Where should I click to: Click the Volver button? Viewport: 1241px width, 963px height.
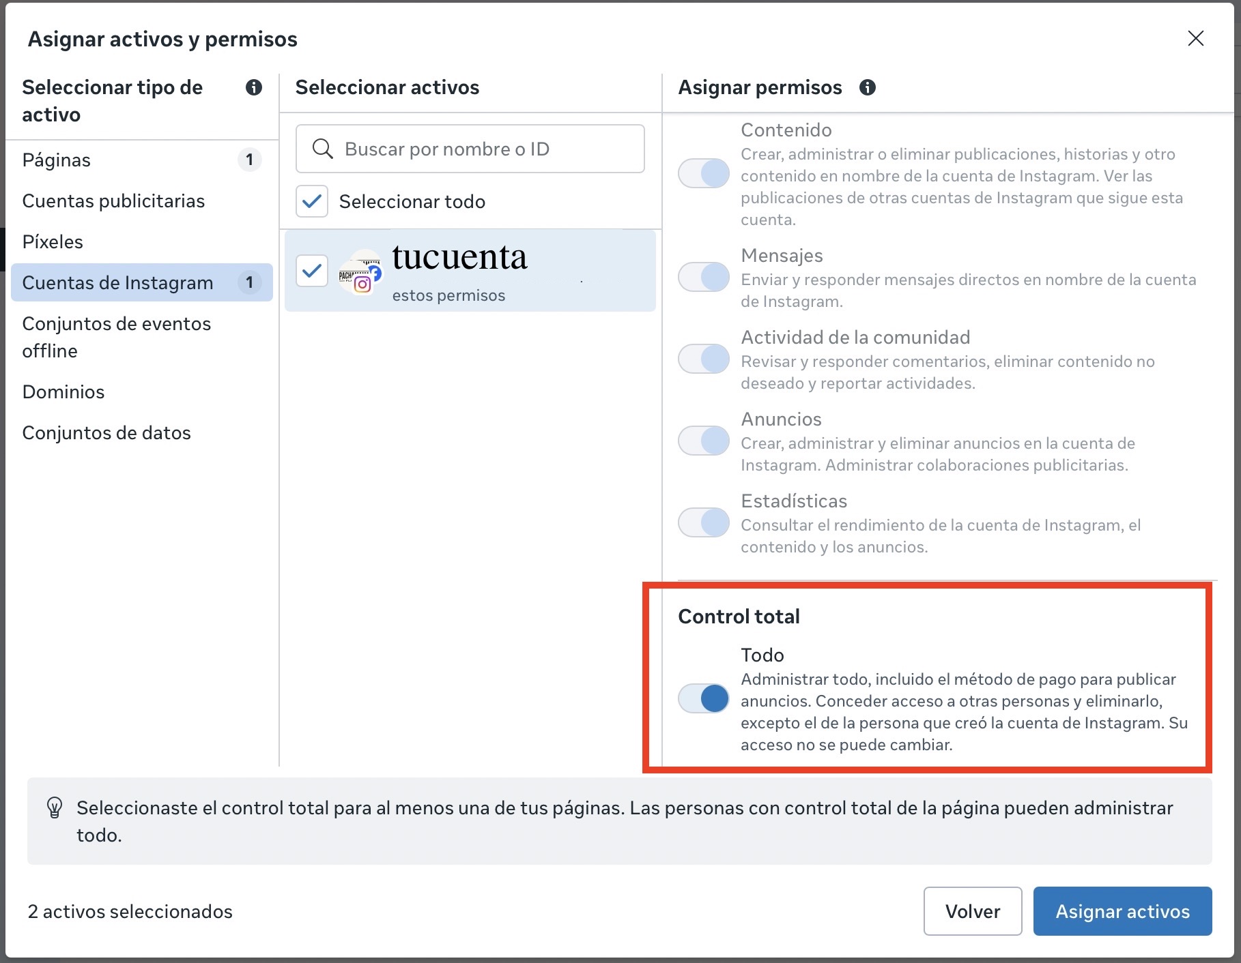coord(972,911)
